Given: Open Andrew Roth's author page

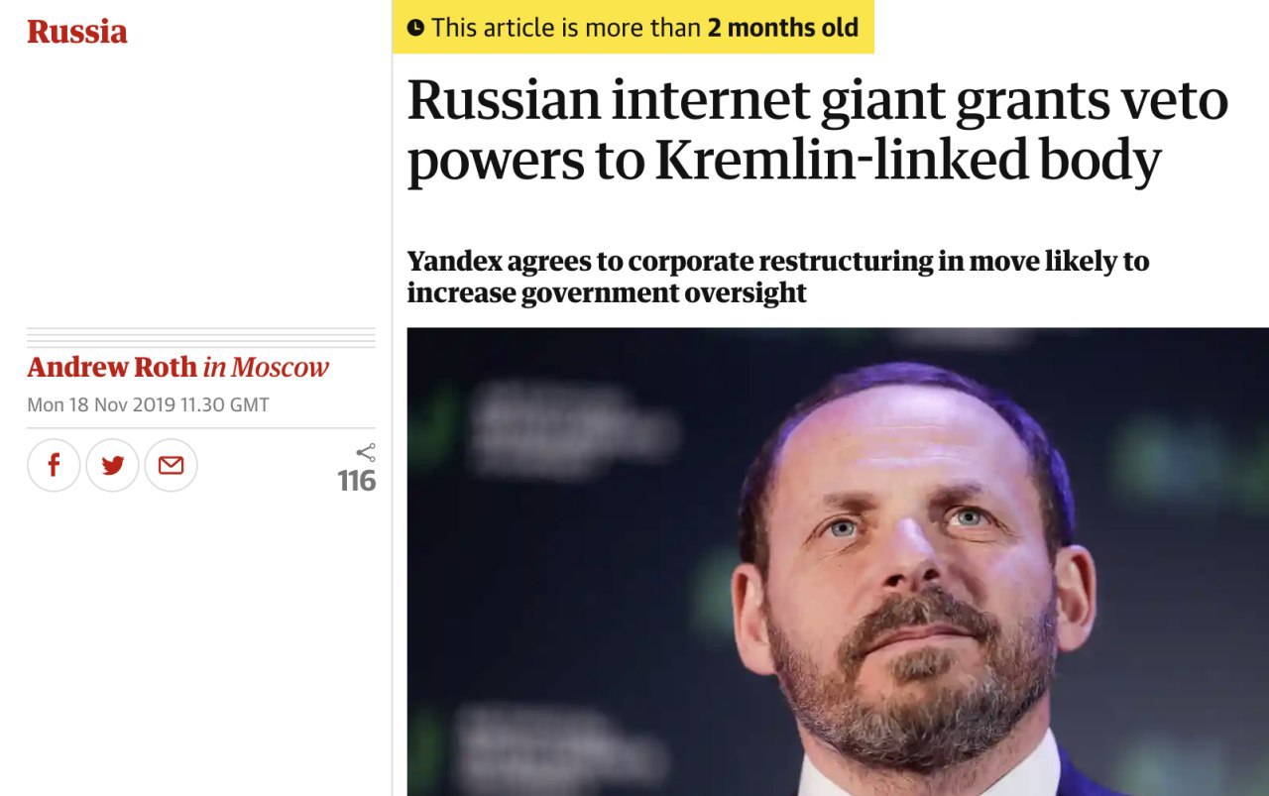Looking at the screenshot, I should point(112,368).
